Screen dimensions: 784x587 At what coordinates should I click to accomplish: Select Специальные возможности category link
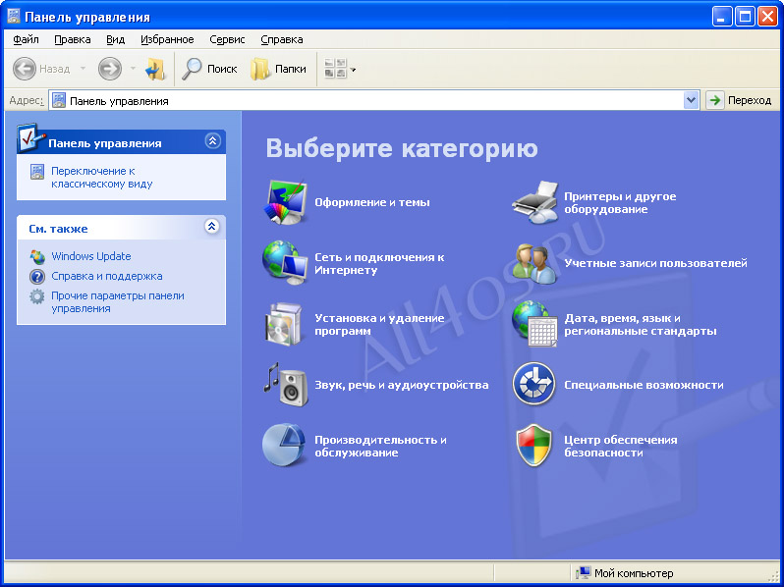pyautogui.click(x=644, y=385)
